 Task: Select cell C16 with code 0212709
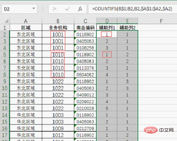[85, 128]
